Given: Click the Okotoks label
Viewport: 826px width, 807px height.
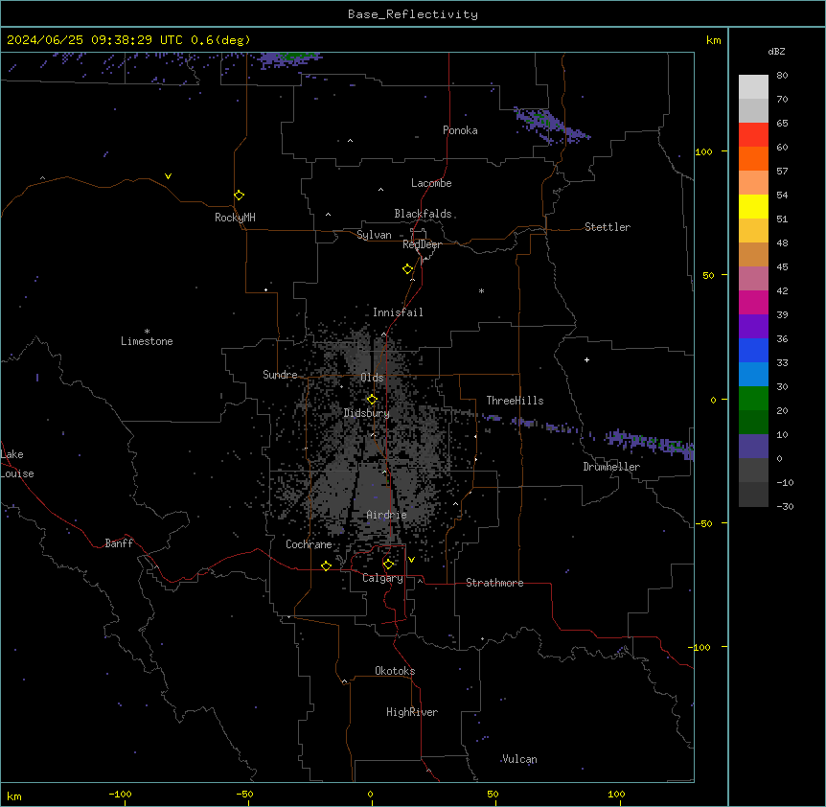Looking at the screenshot, I should pyautogui.click(x=395, y=671).
